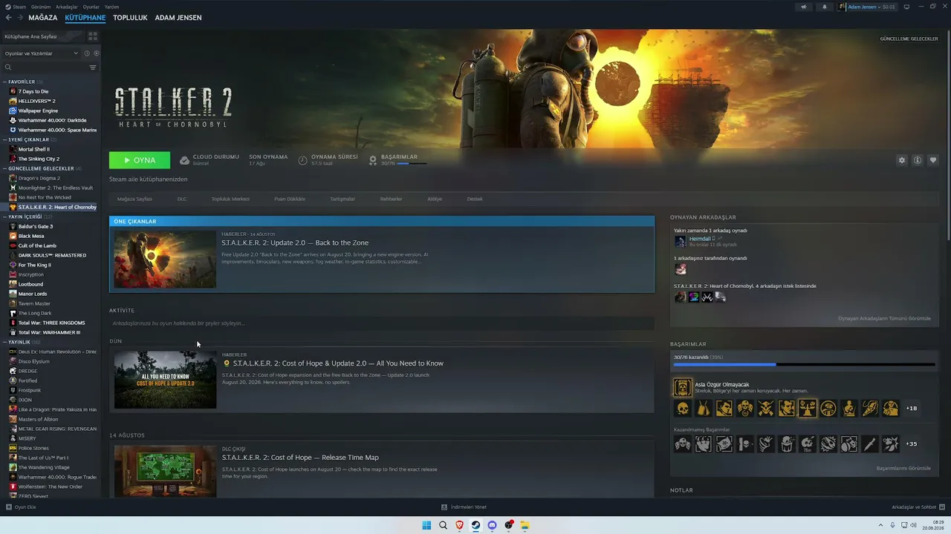Collapse the FAVORİLER category
Screen dimensions: 951x534
click(x=4, y=82)
